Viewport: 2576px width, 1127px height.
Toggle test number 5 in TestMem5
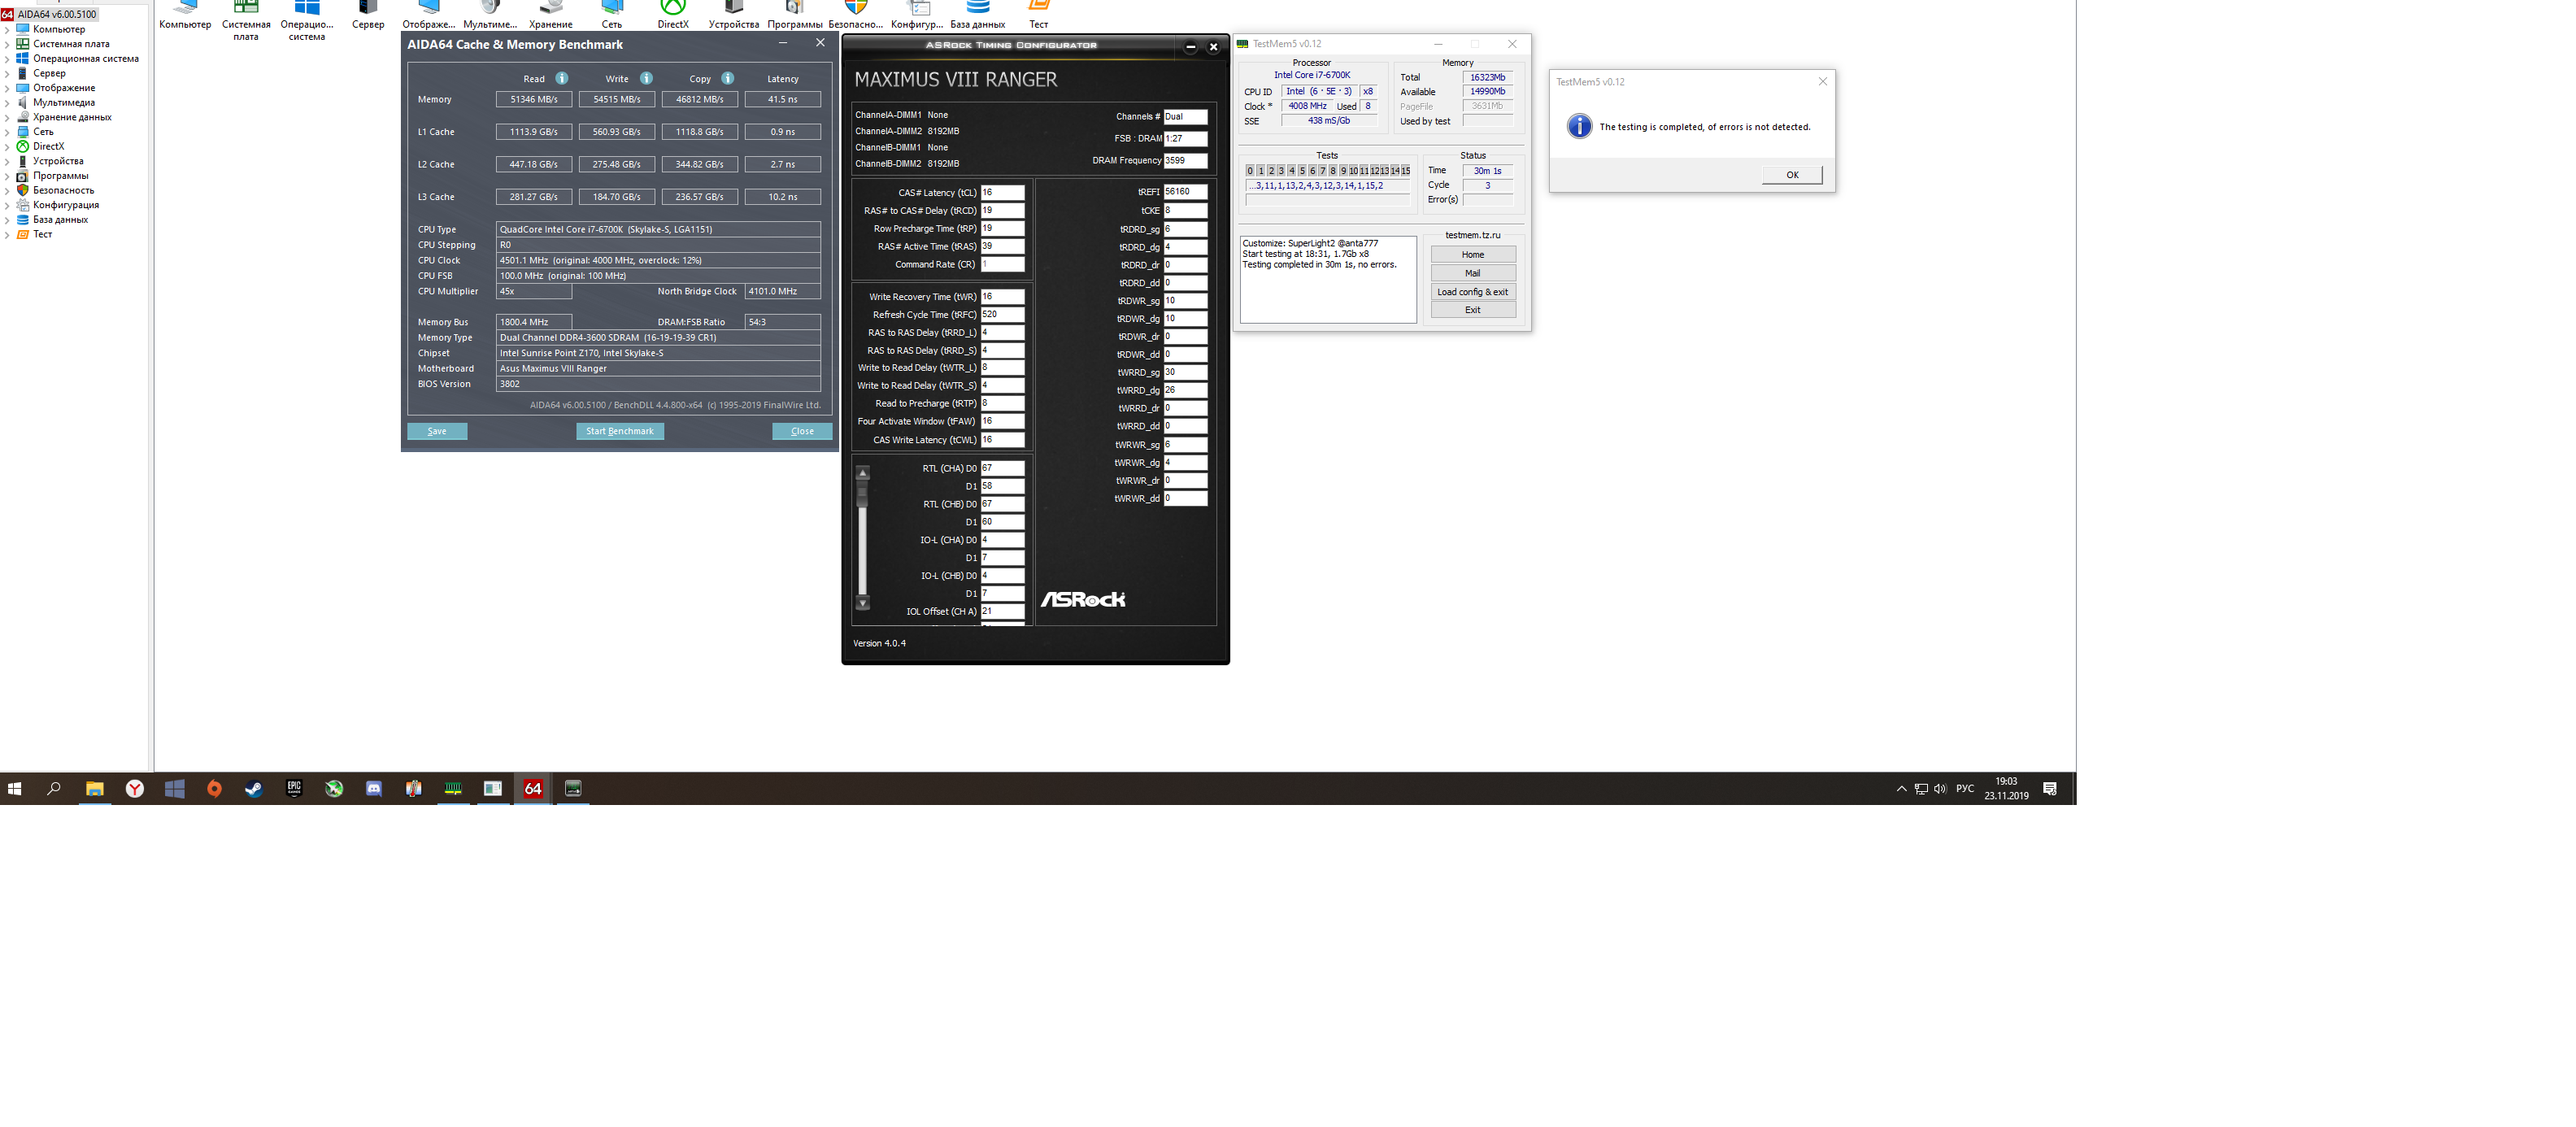coord(1301,171)
